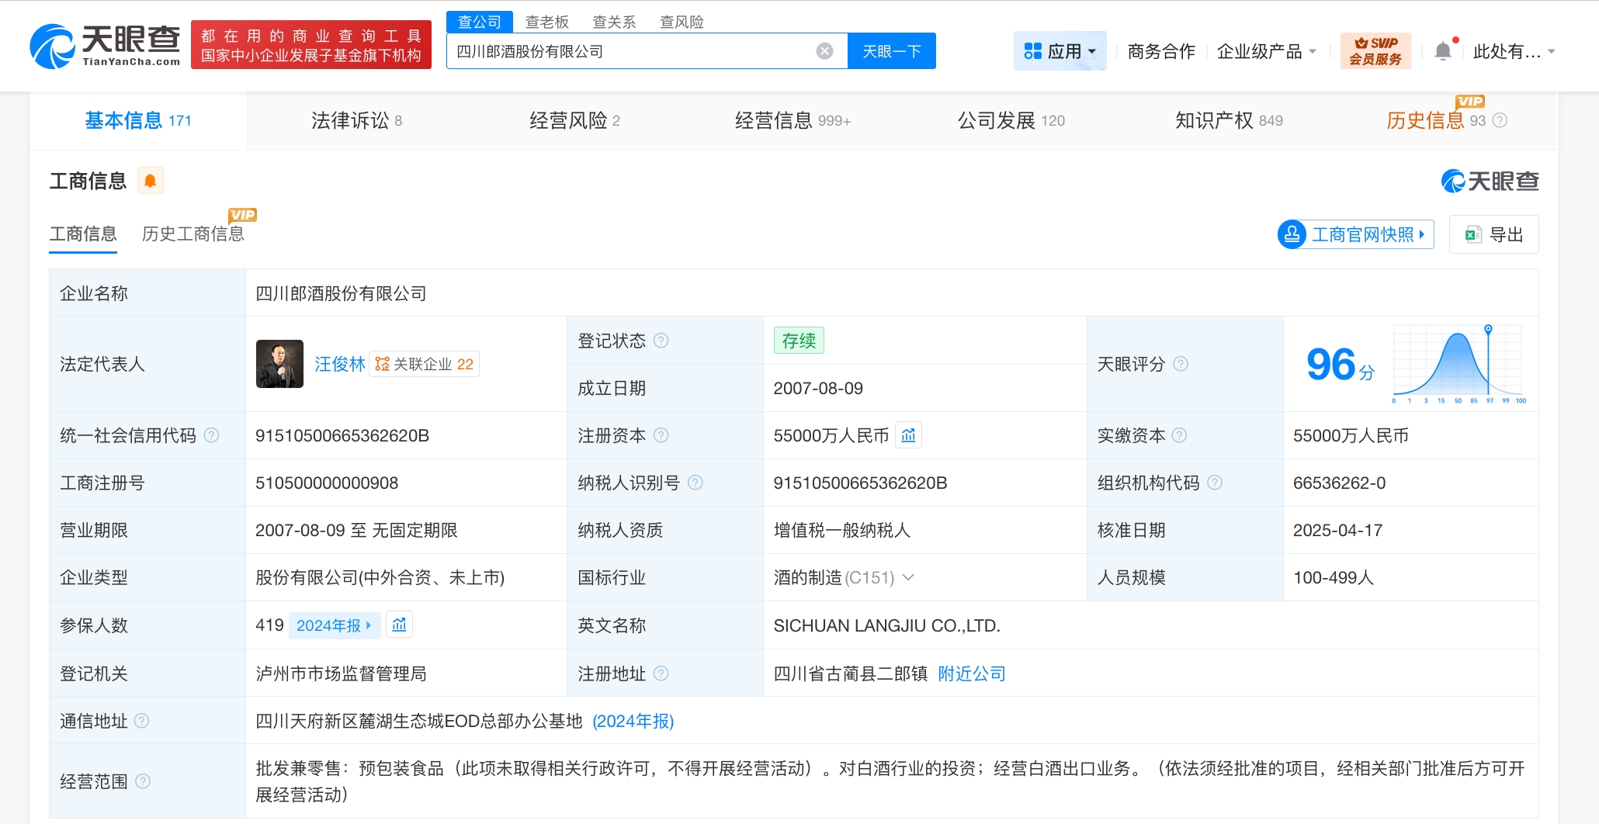Switch to 查老板 search tab
1599x824 pixels.
click(546, 22)
